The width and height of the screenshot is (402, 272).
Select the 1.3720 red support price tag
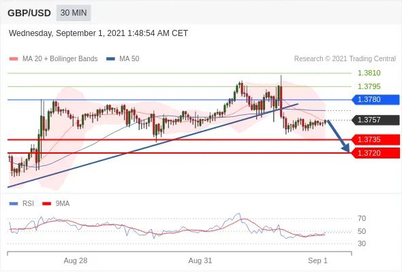[x=375, y=153]
